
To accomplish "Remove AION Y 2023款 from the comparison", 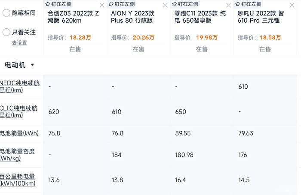I will [x=166, y=5].
